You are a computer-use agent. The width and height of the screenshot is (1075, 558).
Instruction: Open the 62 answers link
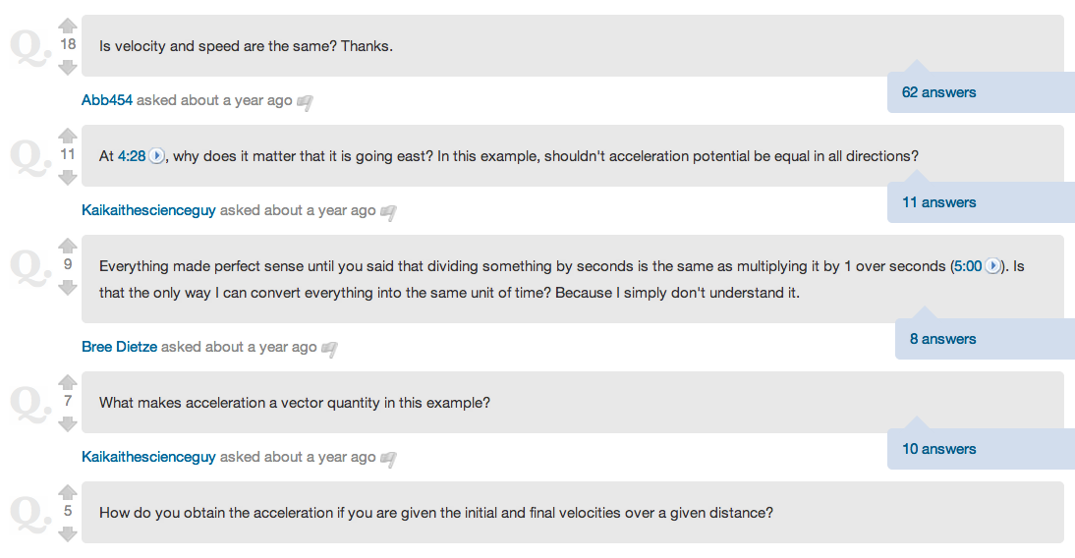click(x=938, y=92)
